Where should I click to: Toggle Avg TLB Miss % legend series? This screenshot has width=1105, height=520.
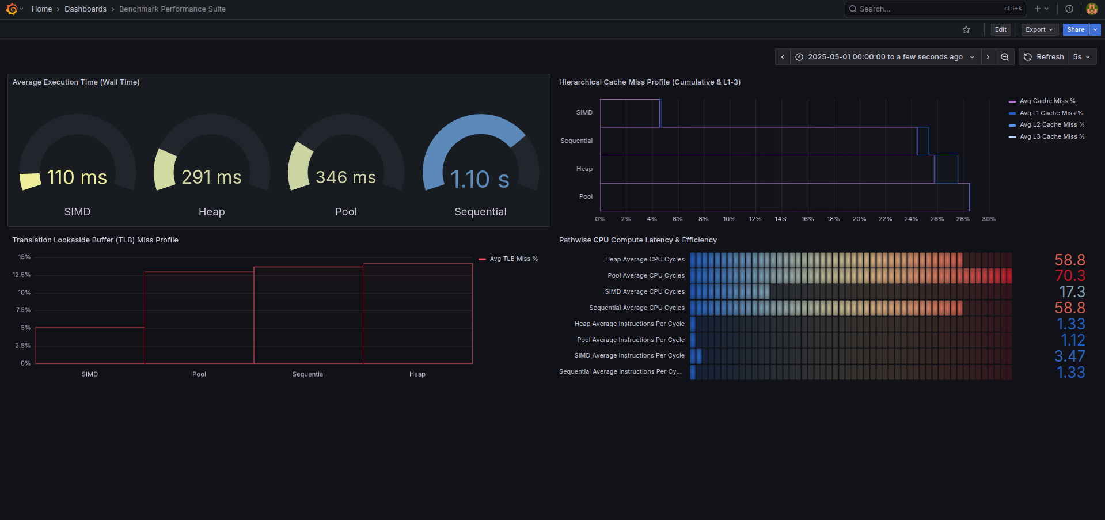point(513,259)
